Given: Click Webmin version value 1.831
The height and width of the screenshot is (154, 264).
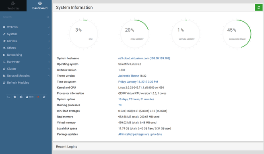Looking at the screenshot, I should 122,70.
